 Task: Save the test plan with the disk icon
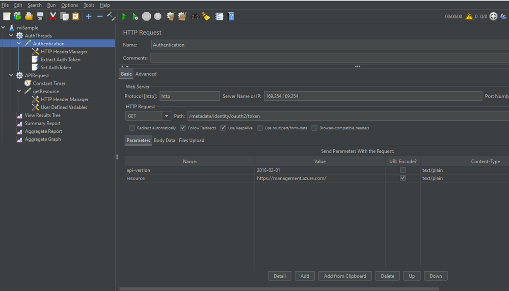tap(40, 16)
